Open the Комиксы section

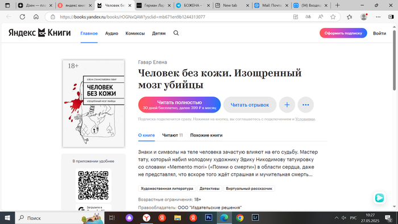135,33
